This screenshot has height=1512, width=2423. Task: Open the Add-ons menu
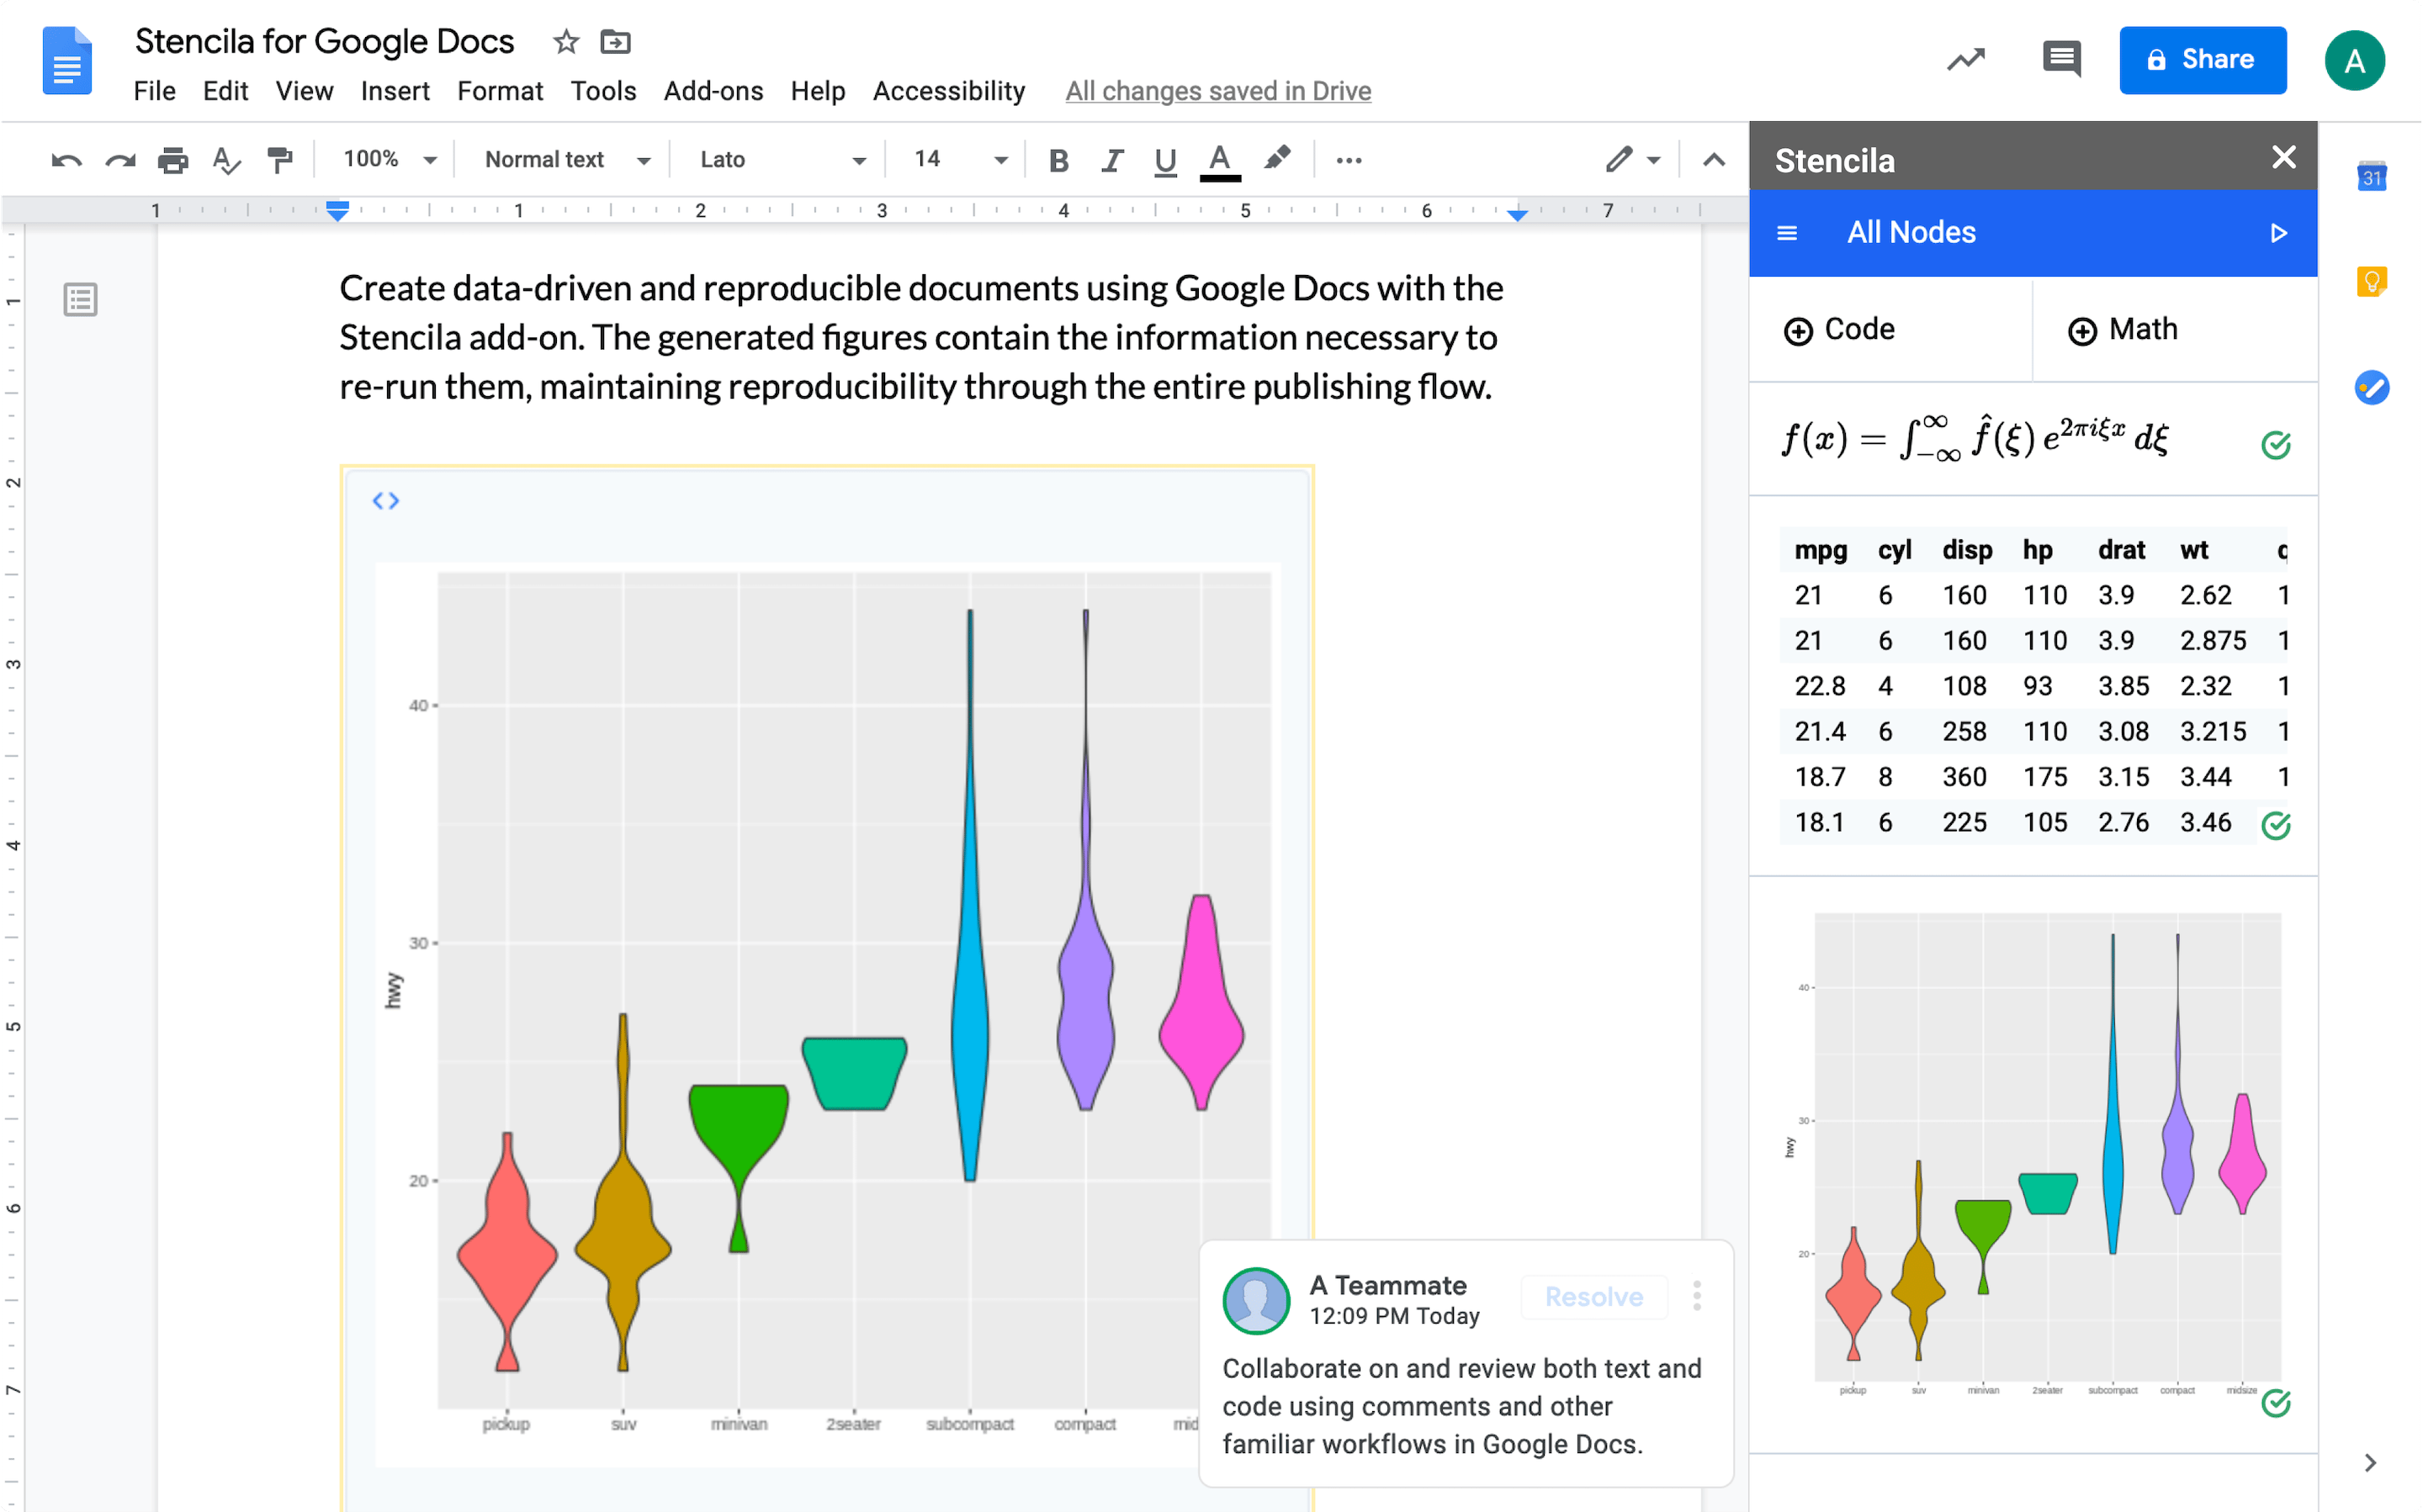tap(713, 91)
